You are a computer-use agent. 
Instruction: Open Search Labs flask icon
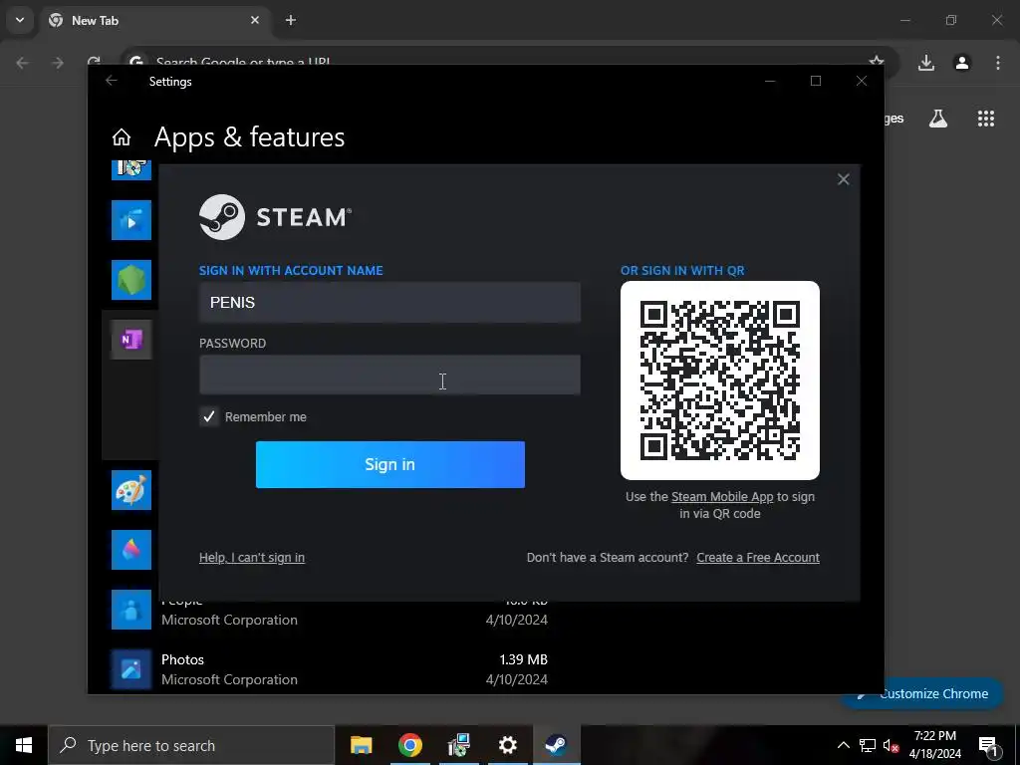tap(938, 119)
